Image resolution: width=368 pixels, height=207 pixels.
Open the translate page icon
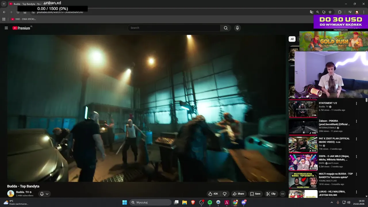[x=311, y=12]
